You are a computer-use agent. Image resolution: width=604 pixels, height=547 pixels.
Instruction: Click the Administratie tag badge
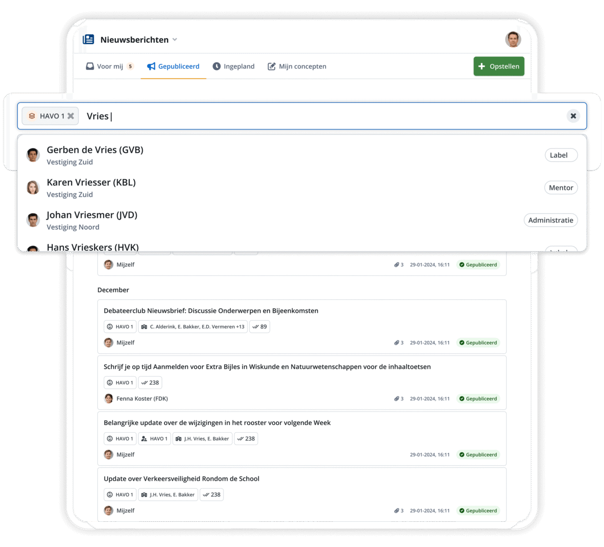[550, 220]
